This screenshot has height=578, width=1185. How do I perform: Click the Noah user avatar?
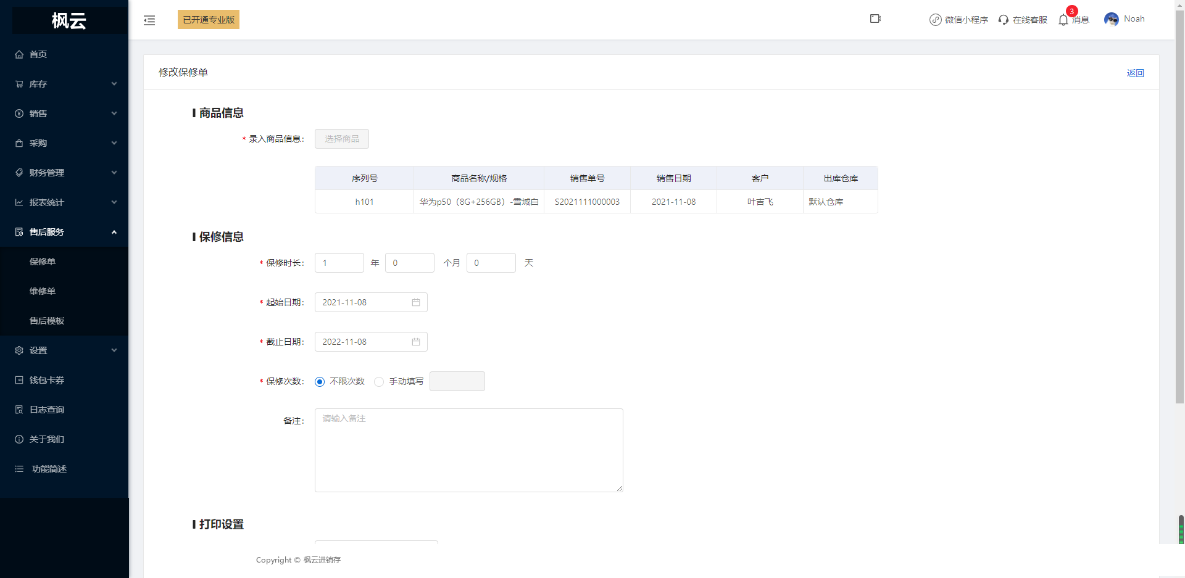point(1112,19)
